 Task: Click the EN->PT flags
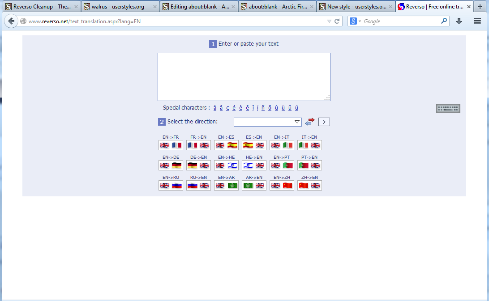click(x=282, y=165)
